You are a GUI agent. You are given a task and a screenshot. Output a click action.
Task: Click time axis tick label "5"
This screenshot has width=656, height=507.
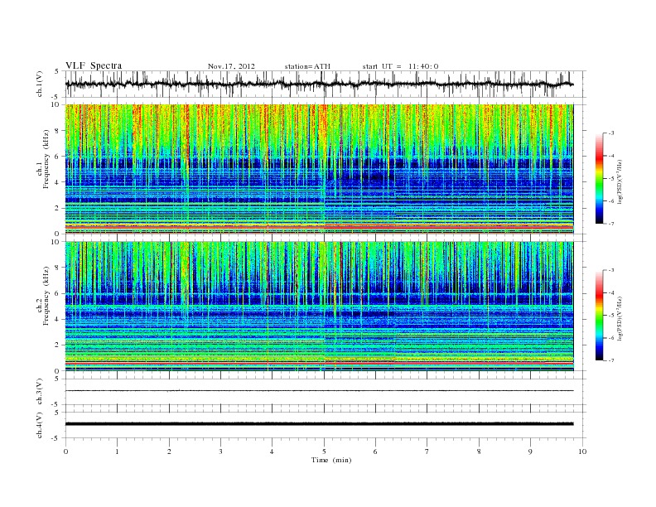[324, 451]
